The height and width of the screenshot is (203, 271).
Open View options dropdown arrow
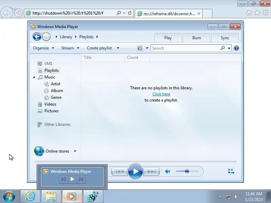147,48
